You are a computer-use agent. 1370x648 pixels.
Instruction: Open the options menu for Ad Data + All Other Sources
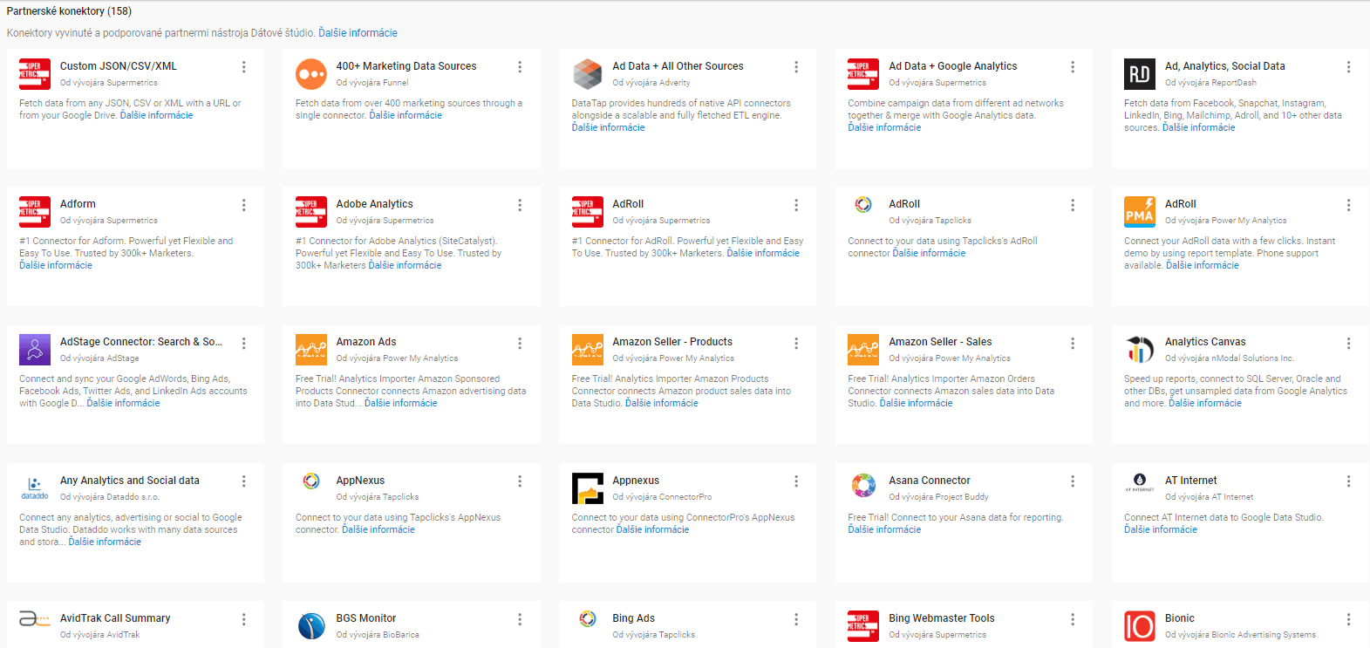pyautogui.click(x=796, y=67)
